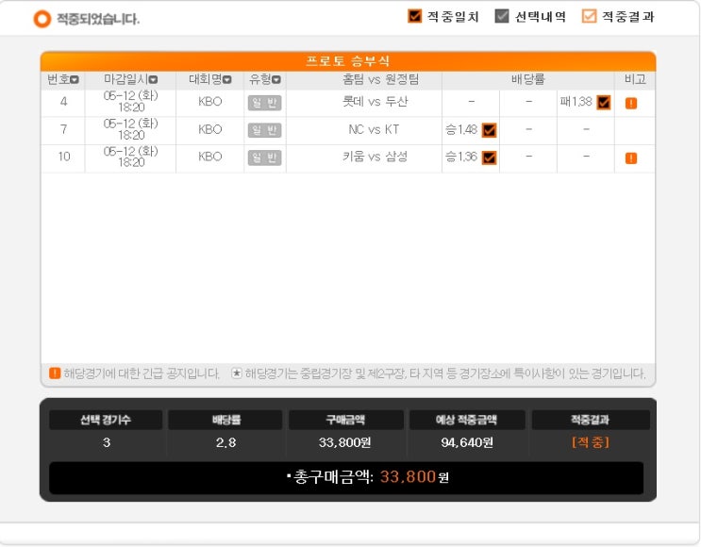Click the 94,640원 expected payout value
701x547 pixels.
467,442
